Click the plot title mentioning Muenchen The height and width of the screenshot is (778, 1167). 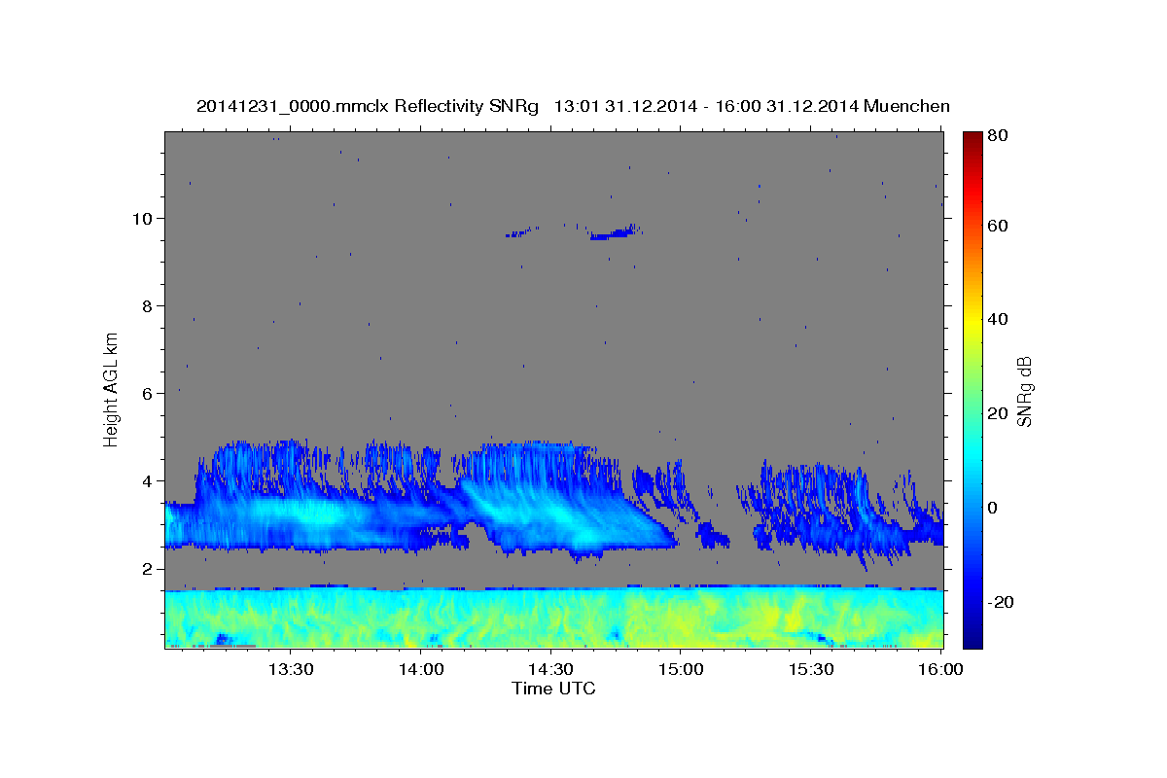point(573,106)
